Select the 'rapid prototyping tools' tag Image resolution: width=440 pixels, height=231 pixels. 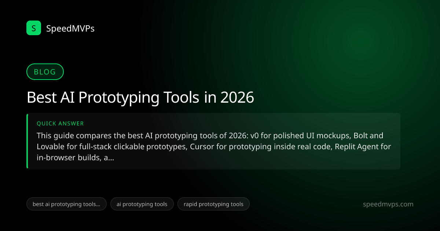point(213,204)
